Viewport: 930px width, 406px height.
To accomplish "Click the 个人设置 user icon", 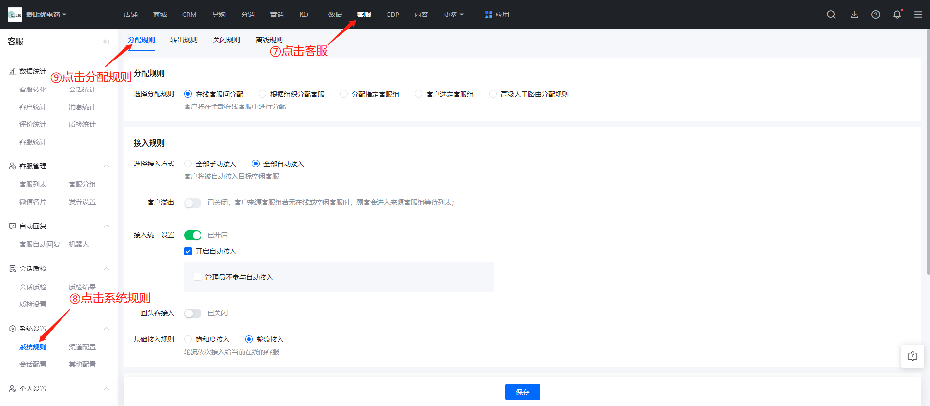I will click(13, 389).
